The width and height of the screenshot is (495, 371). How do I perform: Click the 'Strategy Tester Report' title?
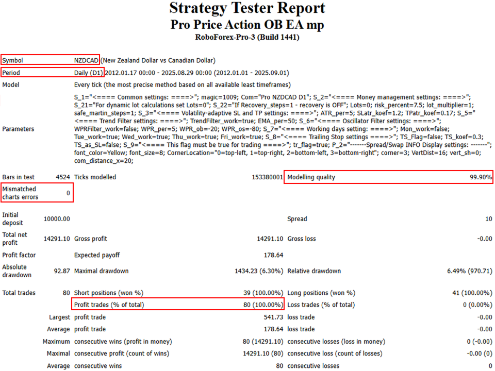(247, 8)
